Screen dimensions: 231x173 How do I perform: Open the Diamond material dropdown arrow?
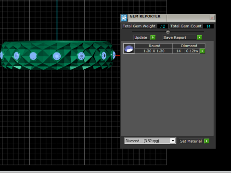coord(173,141)
